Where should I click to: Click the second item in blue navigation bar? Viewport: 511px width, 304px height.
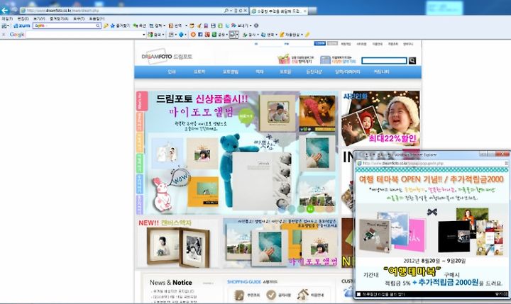click(199, 72)
